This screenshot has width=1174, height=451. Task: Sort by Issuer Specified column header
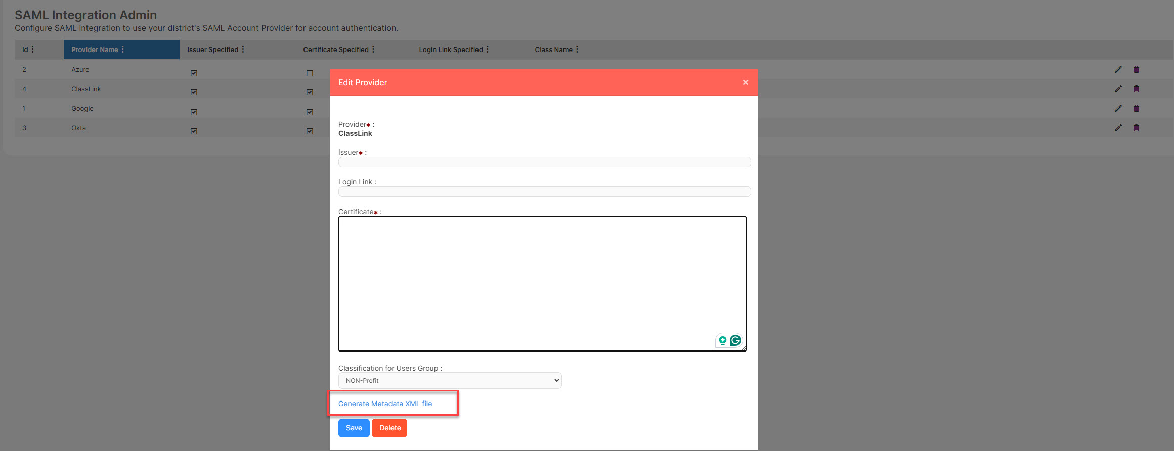pyautogui.click(x=212, y=49)
